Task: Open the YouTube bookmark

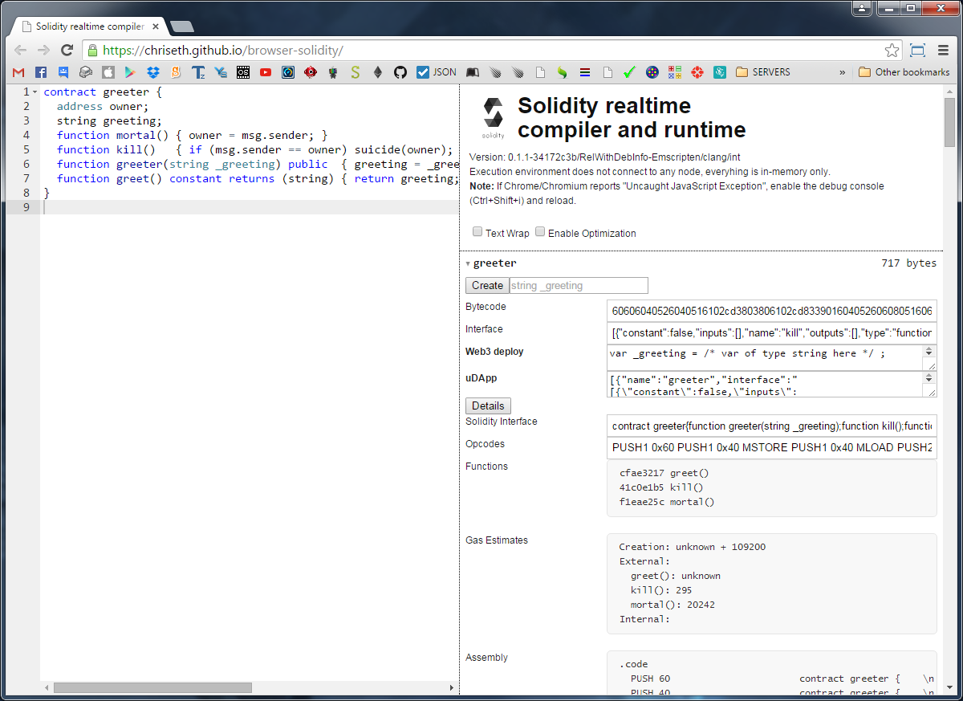Action: click(x=266, y=72)
